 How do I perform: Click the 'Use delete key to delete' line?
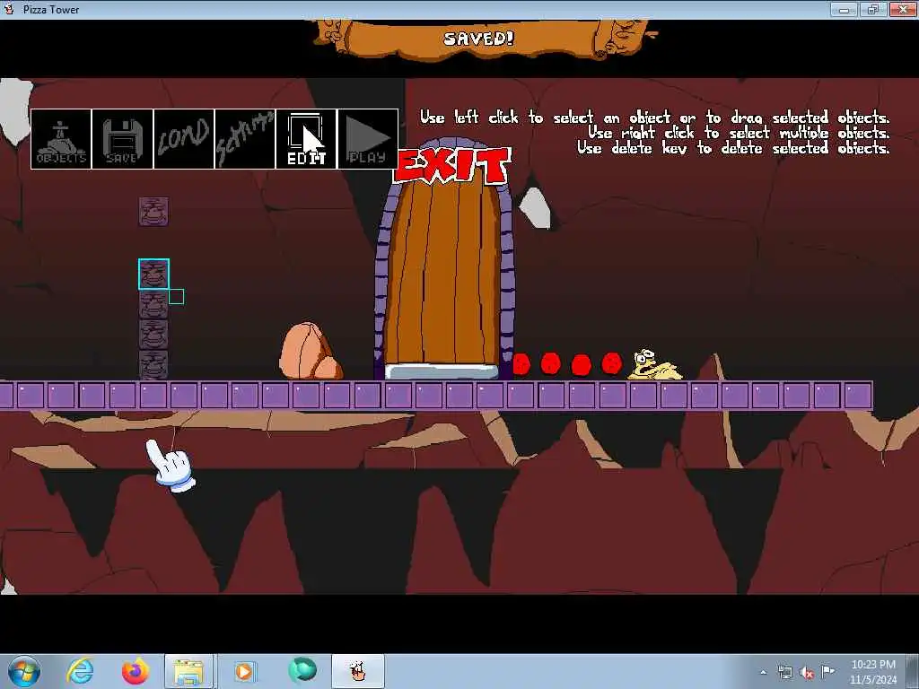click(733, 148)
